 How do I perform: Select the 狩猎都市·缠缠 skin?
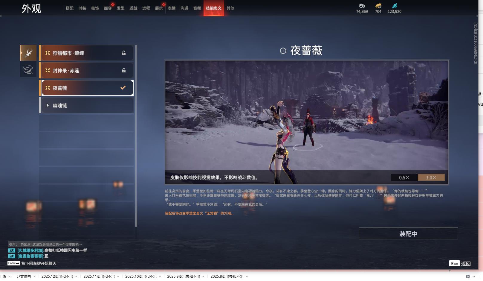86,53
